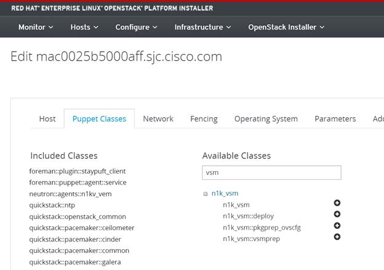Open the Fencing tab
Viewport: 384px width, 270px height.
[x=204, y=118]
